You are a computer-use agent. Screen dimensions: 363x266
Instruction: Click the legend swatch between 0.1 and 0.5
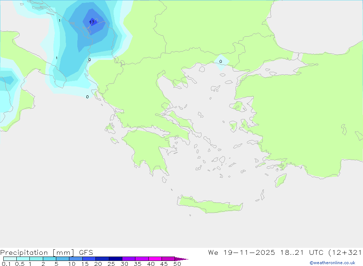tap(10, 259)
